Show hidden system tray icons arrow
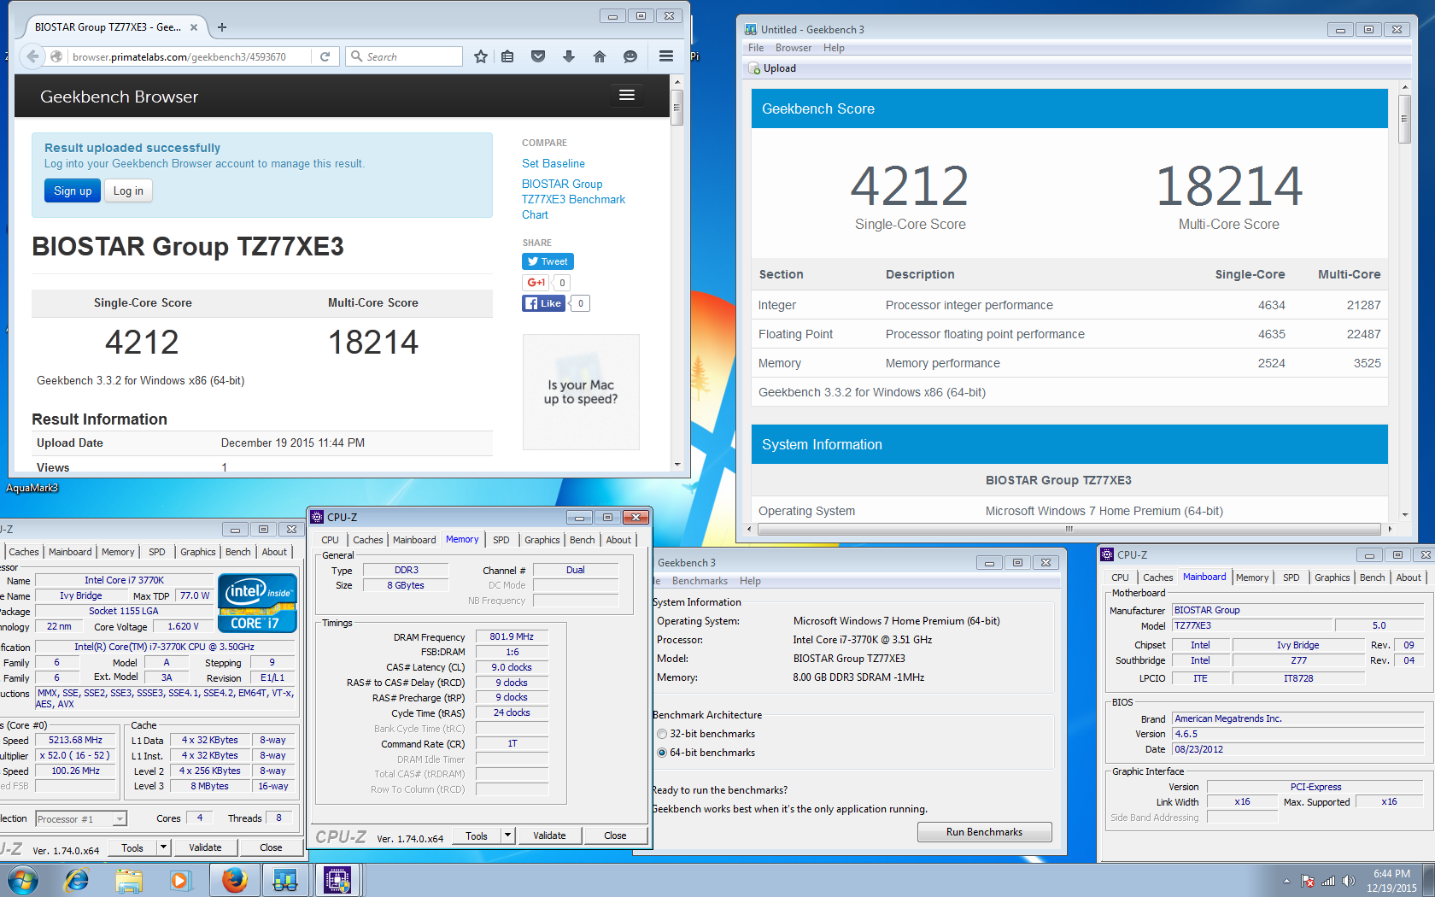Image resolution: width=1435 pixels, height=897 pixels. [1286, 881]
